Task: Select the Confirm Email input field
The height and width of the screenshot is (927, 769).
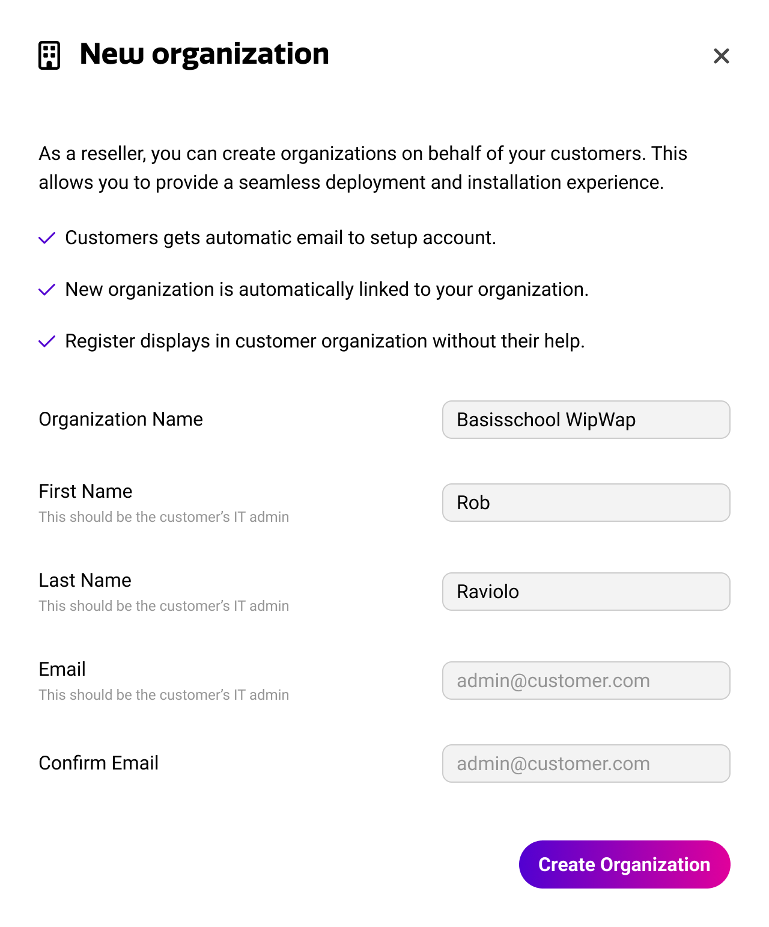Action: coord(586,763)
